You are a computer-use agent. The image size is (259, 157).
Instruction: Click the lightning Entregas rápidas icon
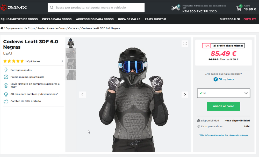(6, 70)
